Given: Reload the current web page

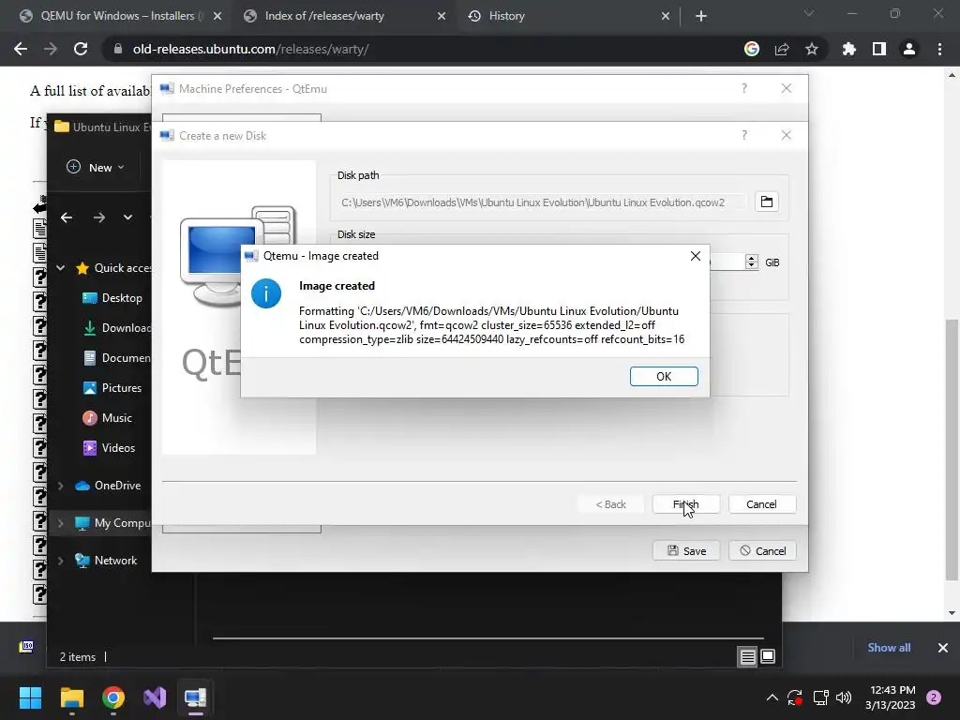Looking at the screenshot, I should tap(81, 49).
